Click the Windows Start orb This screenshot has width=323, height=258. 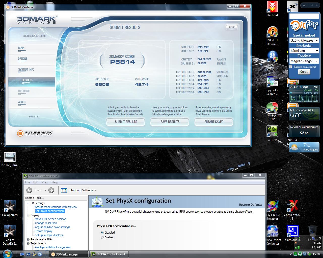pyautogui.click(x=7, y=253)
